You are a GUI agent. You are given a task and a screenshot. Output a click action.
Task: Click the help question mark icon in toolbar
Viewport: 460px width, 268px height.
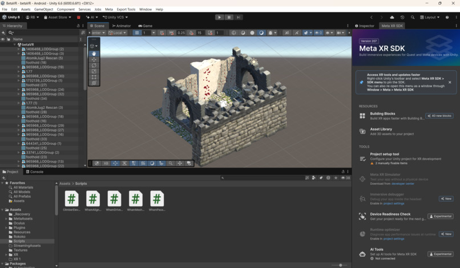[447, 17]
